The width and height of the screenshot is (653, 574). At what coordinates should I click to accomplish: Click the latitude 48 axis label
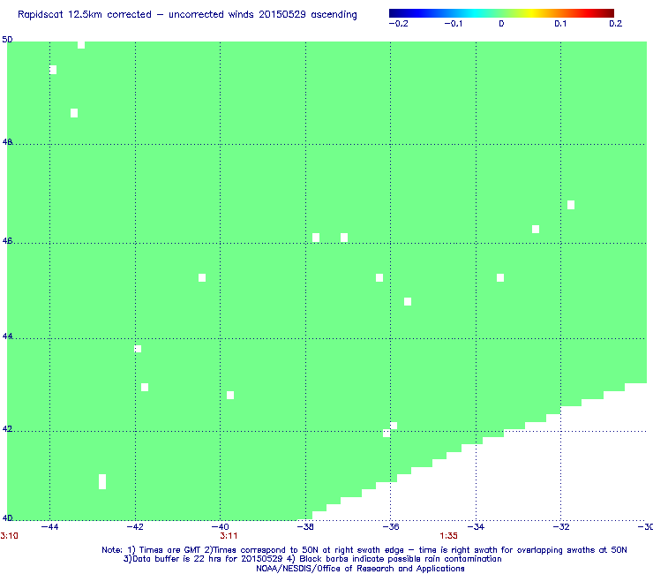coord(7,142)
